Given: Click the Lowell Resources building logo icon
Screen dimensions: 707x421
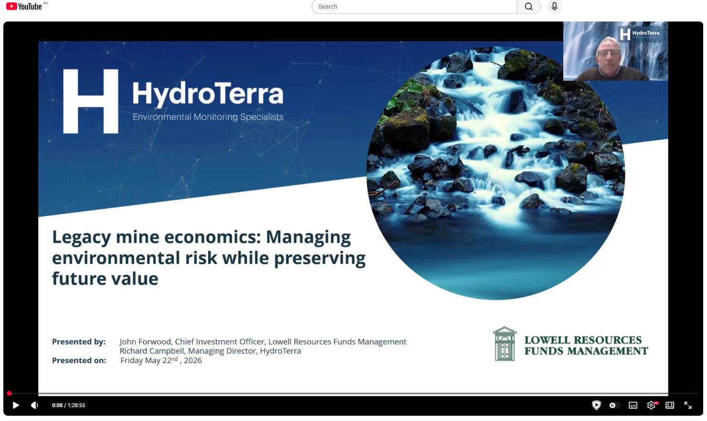Looking at the screenshot, I should tap(505, 344).
